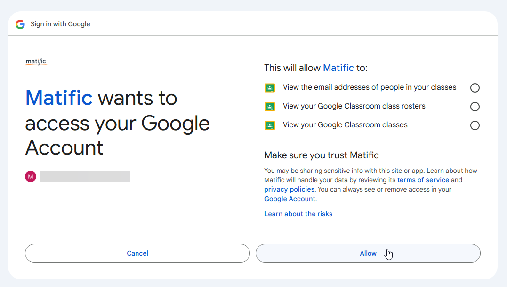Open info for email addresses permission
The image size is (507, 287).
(x=475, y=88)
